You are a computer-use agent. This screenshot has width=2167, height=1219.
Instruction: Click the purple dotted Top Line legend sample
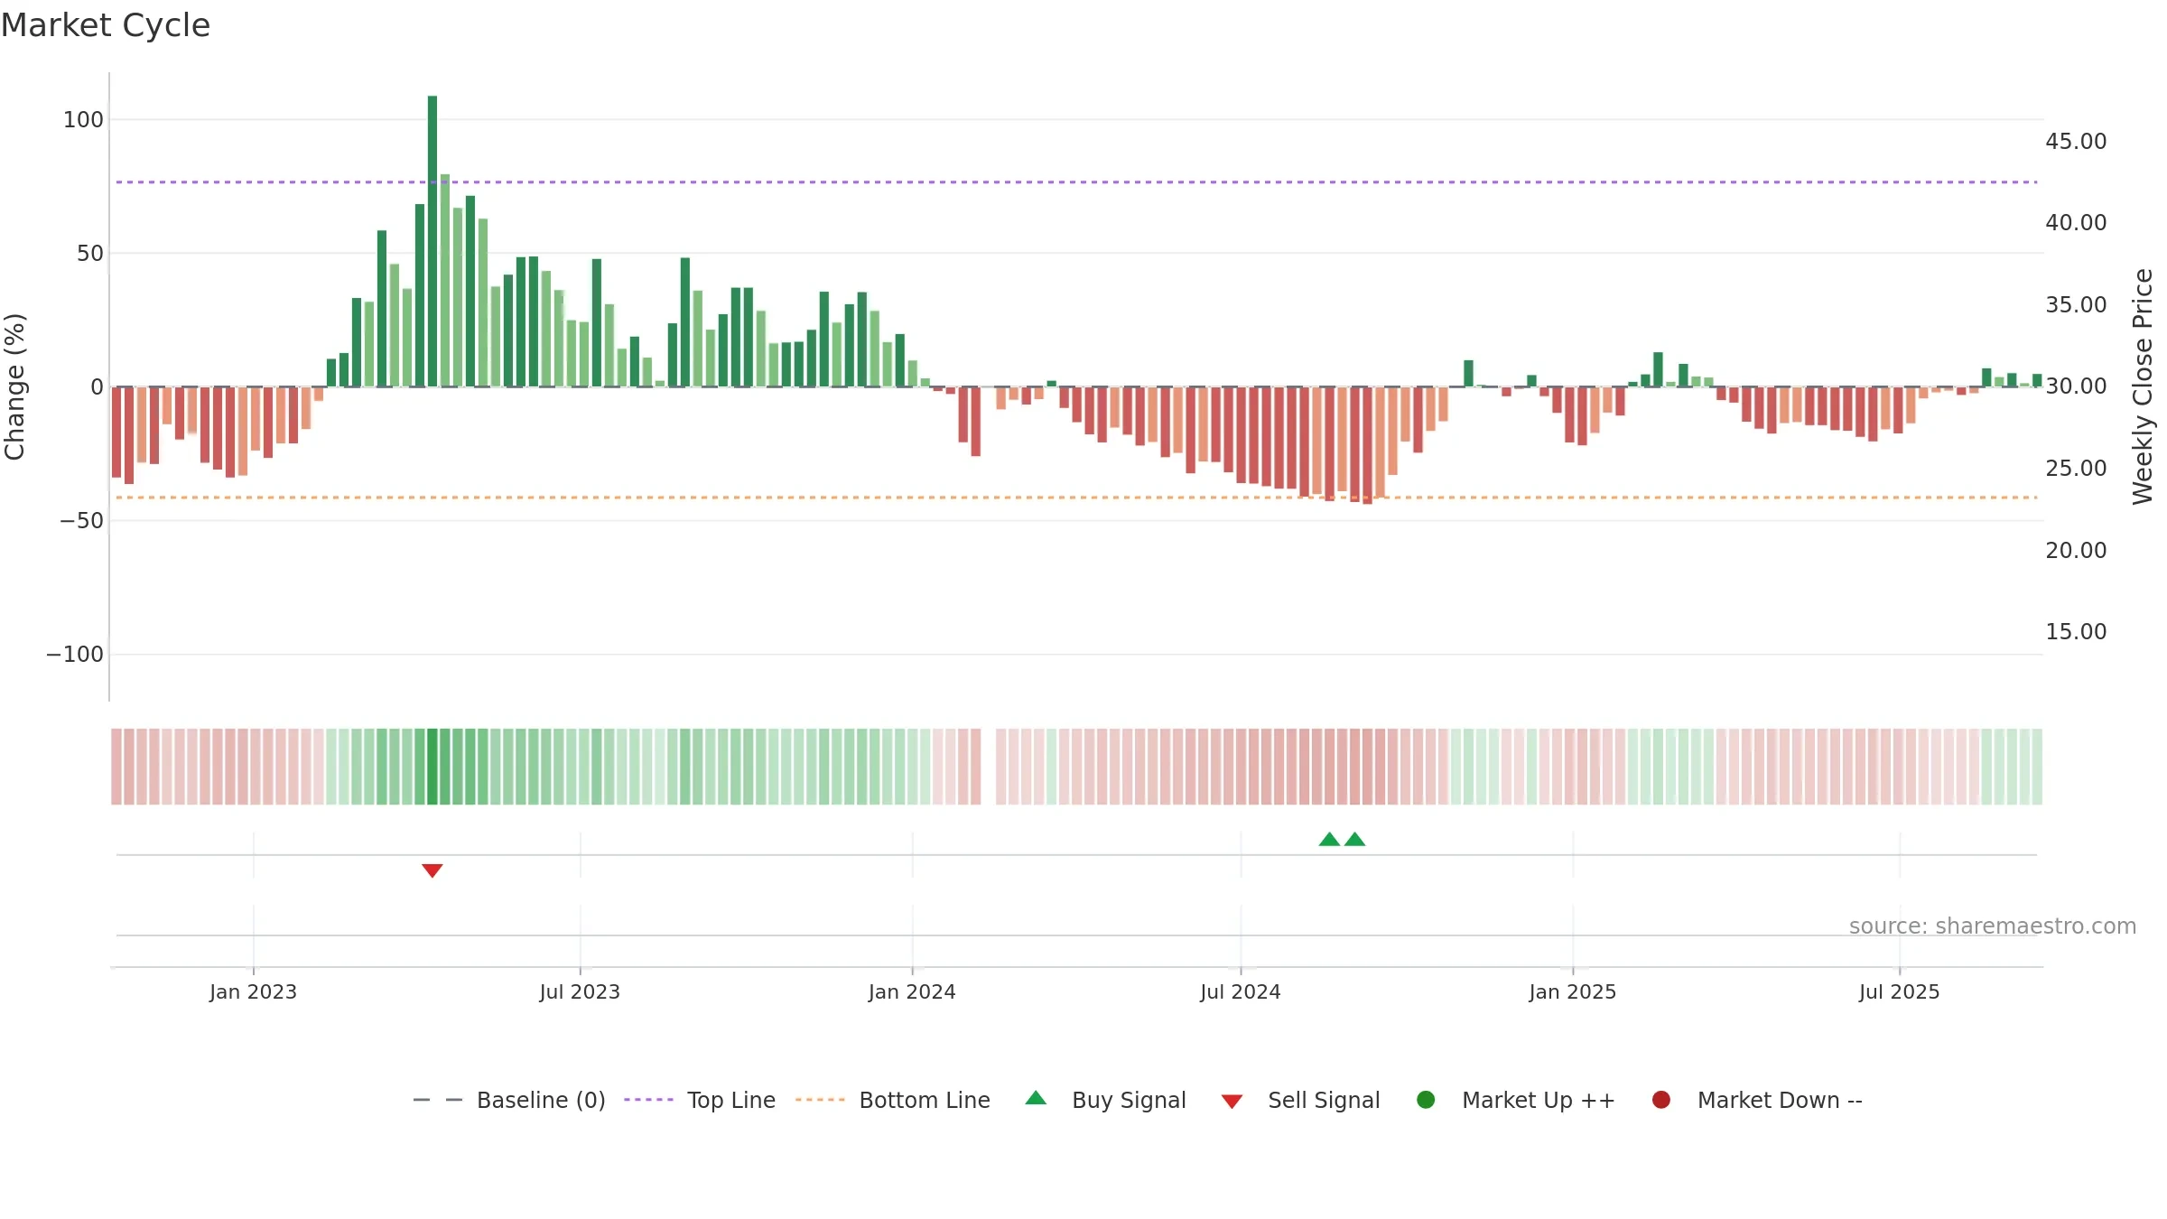pyautogui.click(x=648, y=1100)
